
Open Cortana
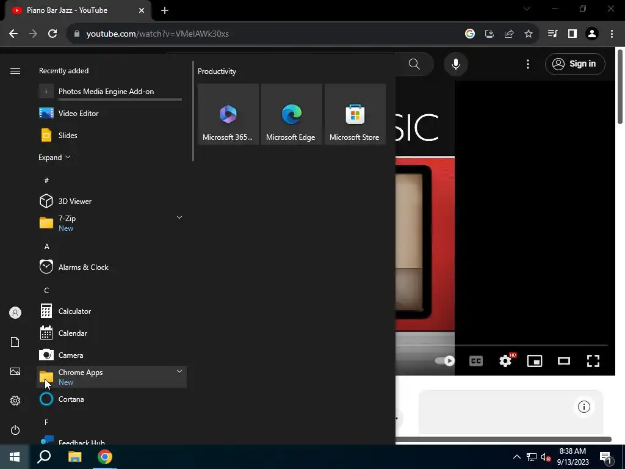112,399
